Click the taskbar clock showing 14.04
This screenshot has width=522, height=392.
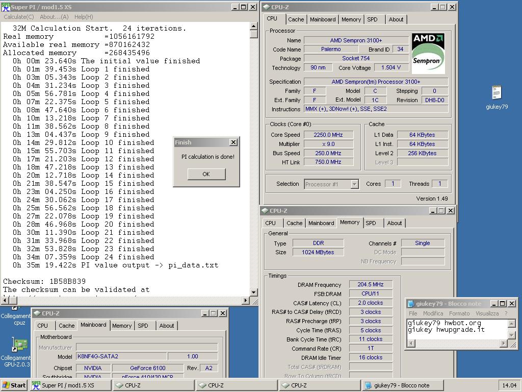[x=509, y=385]
